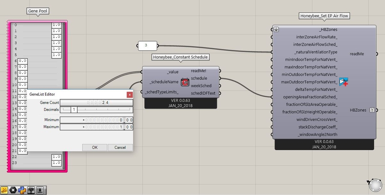
Task: Click the Gene Count value field
Action: (96, 102)
